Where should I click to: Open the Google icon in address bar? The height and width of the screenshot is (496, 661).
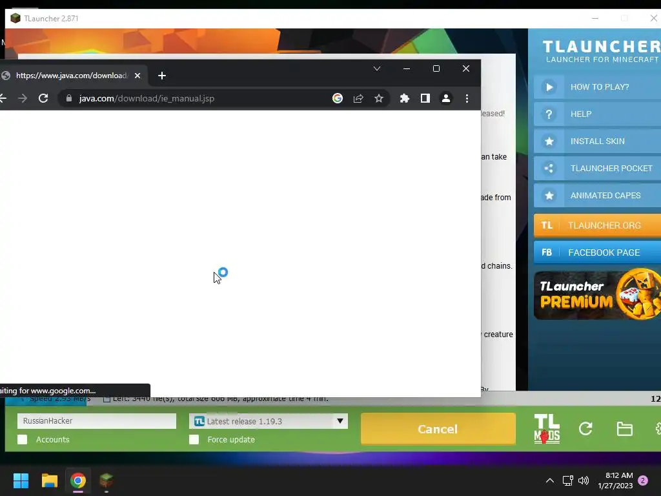pyautogui.click(x=337, y=98)
